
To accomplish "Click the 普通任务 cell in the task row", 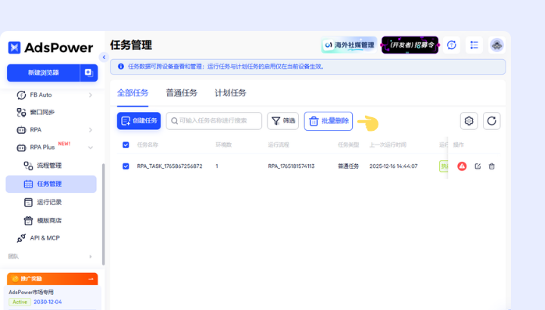I will tap(348, 166).
